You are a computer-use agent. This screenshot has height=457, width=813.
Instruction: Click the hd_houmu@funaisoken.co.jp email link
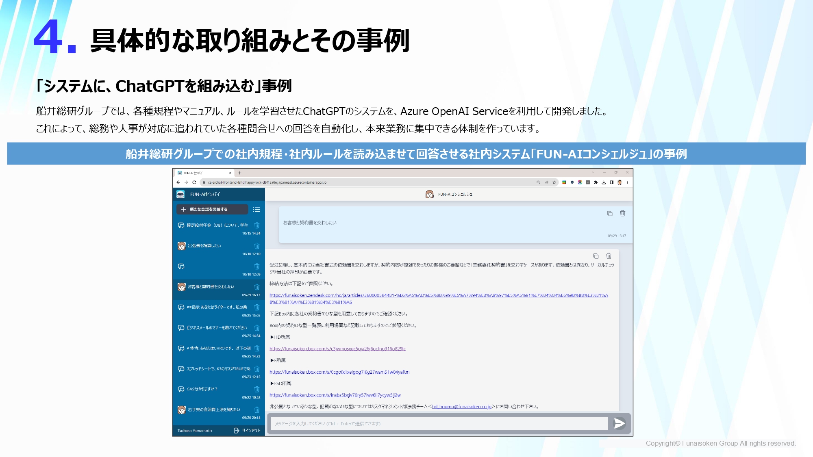(x=462, y=407)
